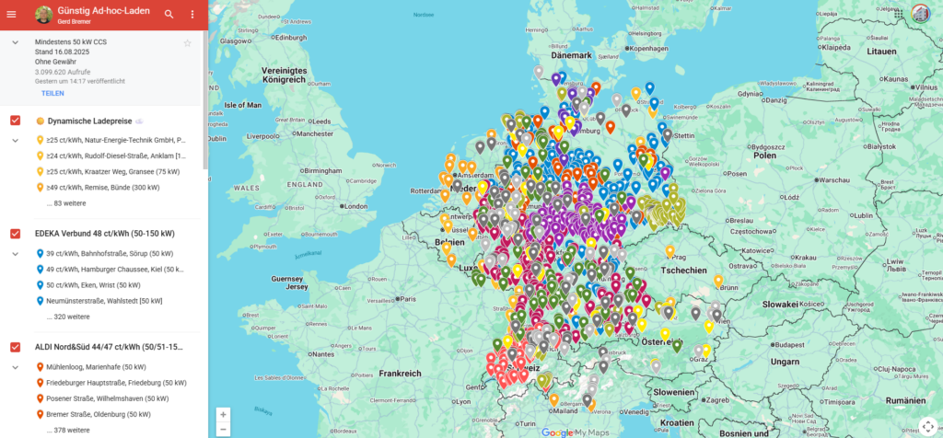The width and height of the screenshot is (943, 438).
Task: Collapse the ALDI Nord&Süd item list
Action: click(x=15, y=366)
